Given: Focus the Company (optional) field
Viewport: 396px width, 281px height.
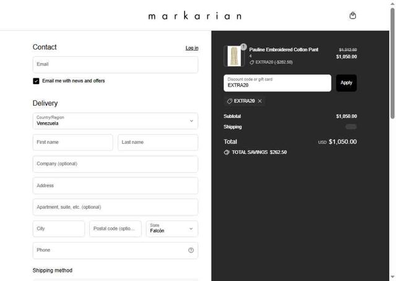Looking at the screenshot, I should [116, 164].
